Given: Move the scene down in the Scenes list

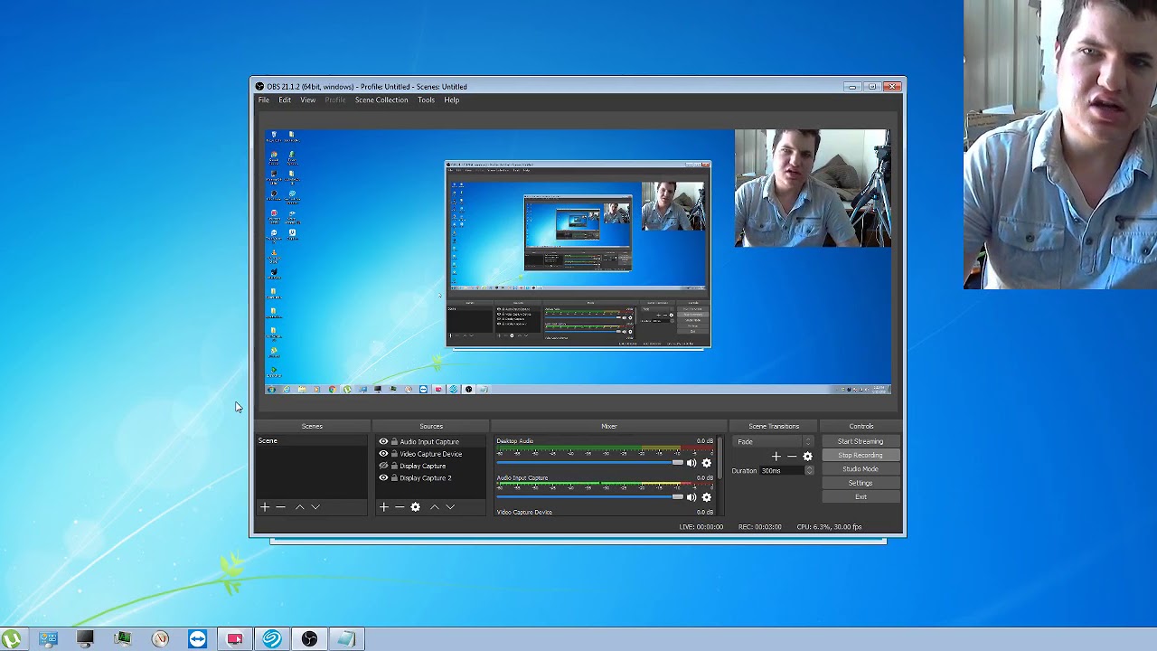Looking at the screenshot, I should click(315, 507).
